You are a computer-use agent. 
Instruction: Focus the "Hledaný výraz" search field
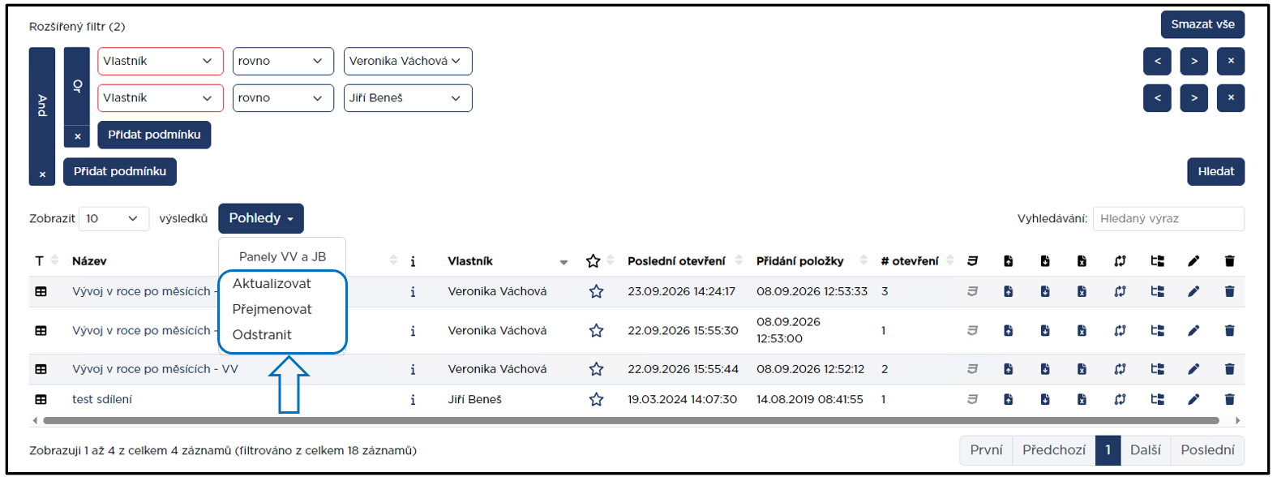click(x=1168, y=218)
